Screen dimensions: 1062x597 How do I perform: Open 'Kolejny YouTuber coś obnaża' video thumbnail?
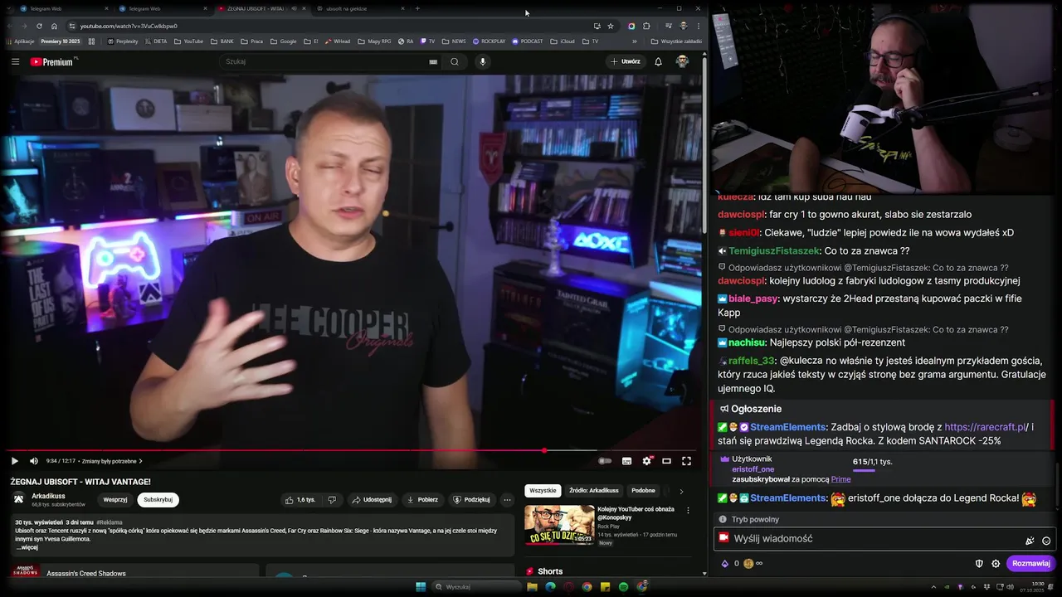559,525
